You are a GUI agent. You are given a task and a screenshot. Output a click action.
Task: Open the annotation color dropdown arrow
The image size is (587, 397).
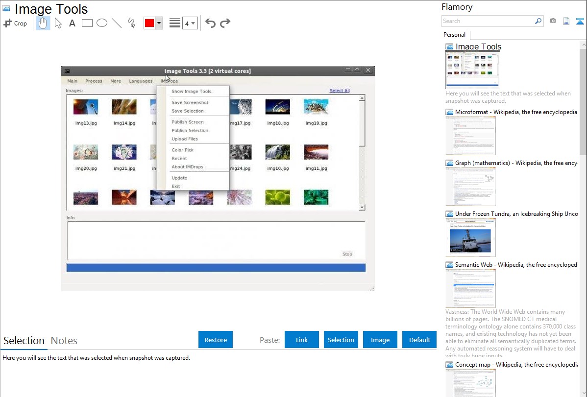click(x=159, y=23)
